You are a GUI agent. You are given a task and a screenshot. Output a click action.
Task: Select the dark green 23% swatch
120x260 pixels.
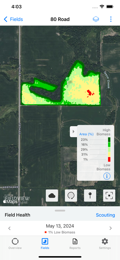click(x=109, y=140)
